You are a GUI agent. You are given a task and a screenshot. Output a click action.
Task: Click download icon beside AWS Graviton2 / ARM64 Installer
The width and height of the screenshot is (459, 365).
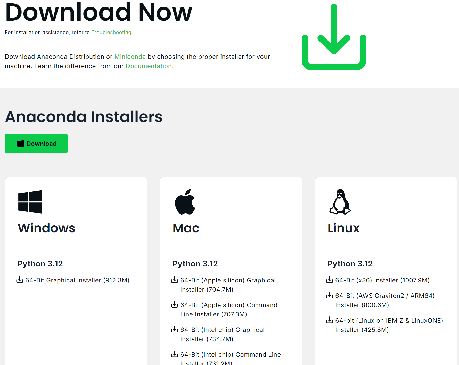pyautogui.click(x=330, y=295)
